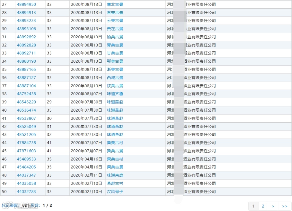The width and height of the screenshot is (292, 211).
Task: Open registration number 48887165 link
Action: 26,70
